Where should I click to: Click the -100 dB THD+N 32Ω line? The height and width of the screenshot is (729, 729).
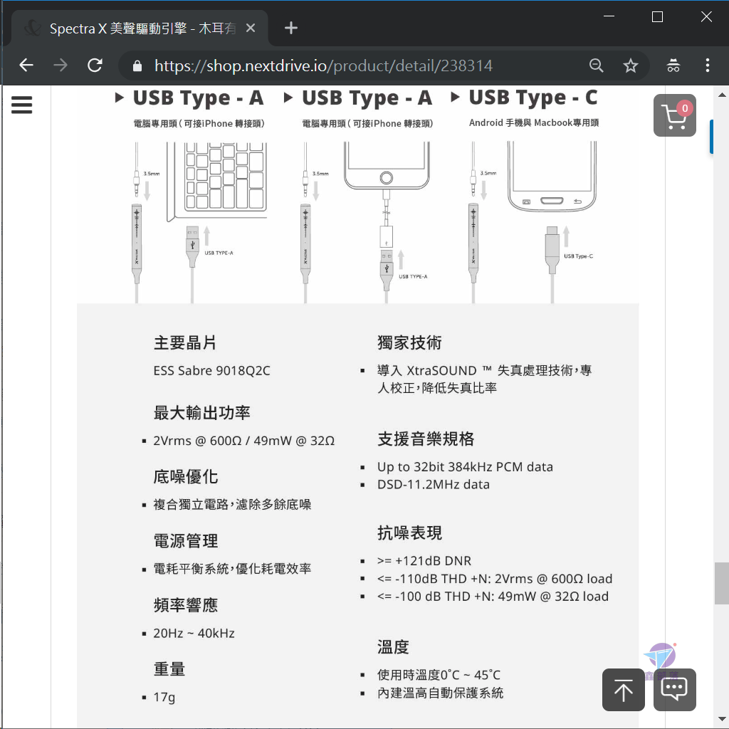493,597
